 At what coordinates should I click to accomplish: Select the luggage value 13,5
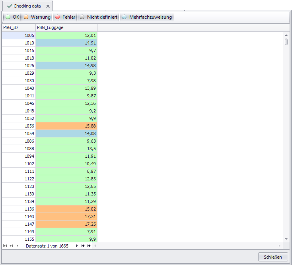(66, 149)
